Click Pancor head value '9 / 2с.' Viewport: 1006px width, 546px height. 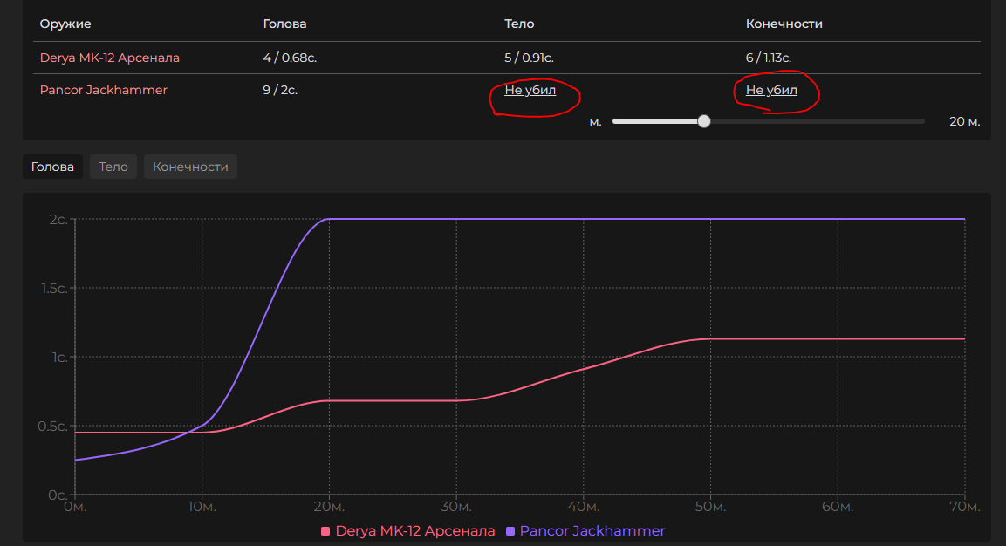pyautogui.click(x=280, y=90)
